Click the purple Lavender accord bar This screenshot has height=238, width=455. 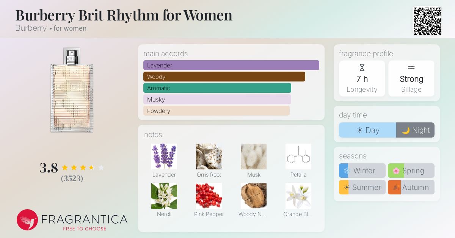(231, 65)
